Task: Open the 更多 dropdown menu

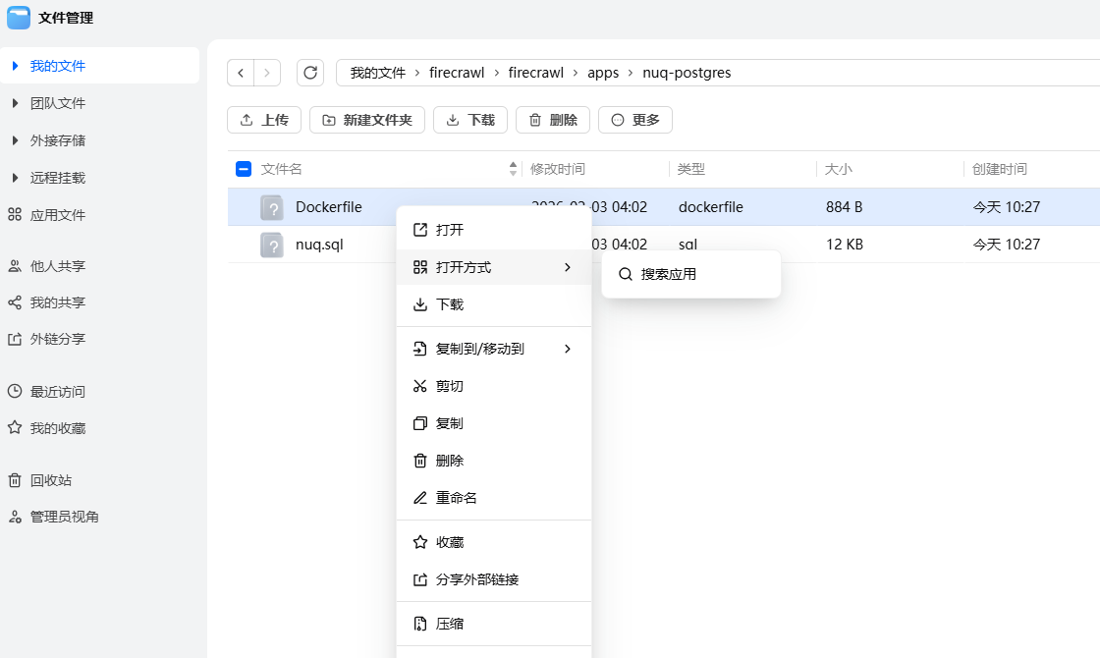Action: point(634,119)
